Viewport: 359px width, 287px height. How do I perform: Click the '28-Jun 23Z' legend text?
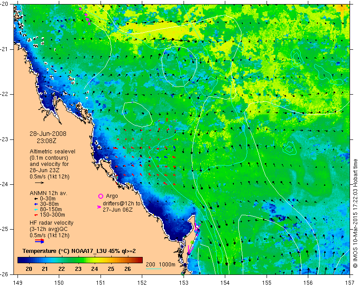pyautogui.click(x=44, y=170)
